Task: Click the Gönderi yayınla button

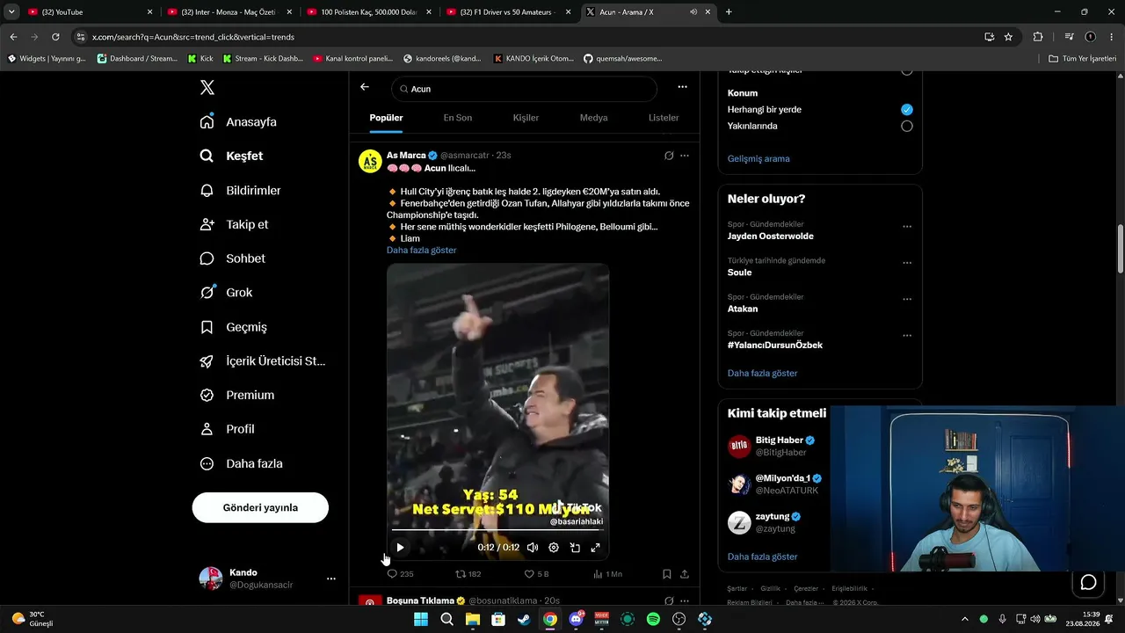Action: (x=260, y=507)
